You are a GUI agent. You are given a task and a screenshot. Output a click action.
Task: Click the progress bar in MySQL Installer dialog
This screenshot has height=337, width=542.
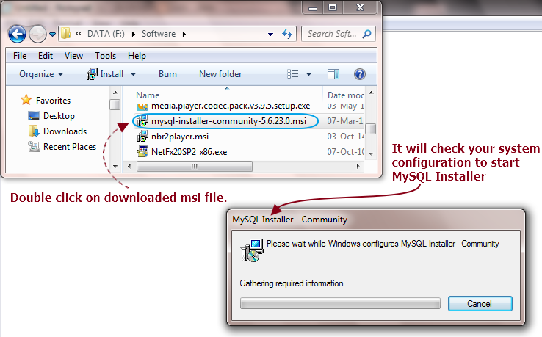click(340, 303)
